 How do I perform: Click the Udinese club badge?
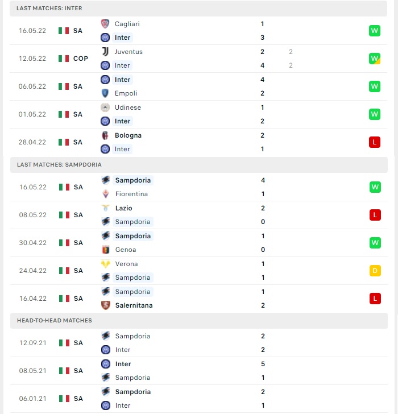coord(105,107)
